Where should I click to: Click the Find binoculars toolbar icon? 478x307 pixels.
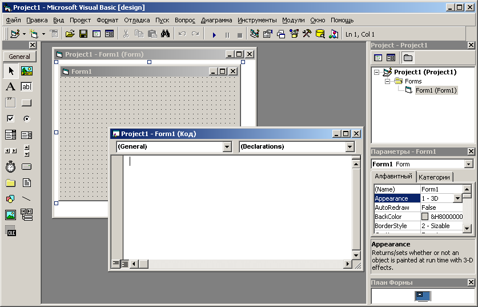coord(165,34)
